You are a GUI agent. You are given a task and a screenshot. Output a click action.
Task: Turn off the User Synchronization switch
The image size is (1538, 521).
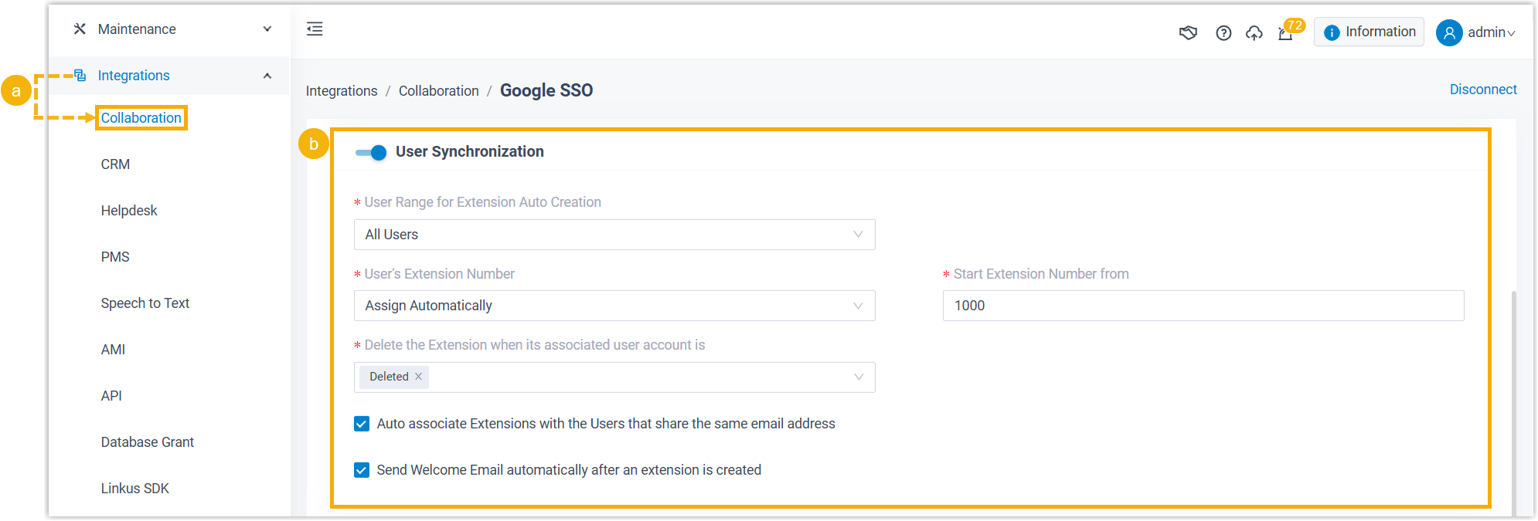coord(371,152)
